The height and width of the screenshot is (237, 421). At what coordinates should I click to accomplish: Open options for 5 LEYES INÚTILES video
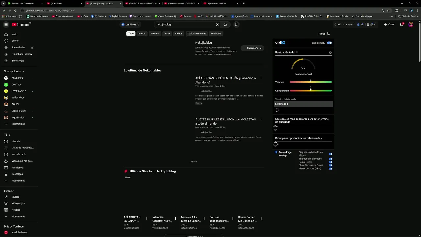(261, 119)
